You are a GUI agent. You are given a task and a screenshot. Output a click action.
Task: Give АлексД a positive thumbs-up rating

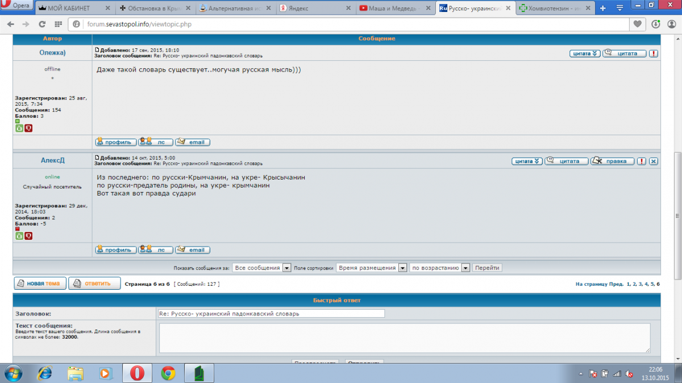point(19,236)
